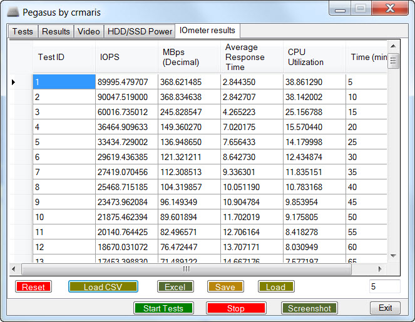
Task: Click the Pegasus app icon in title bar
Action: [x=13, y=12]
